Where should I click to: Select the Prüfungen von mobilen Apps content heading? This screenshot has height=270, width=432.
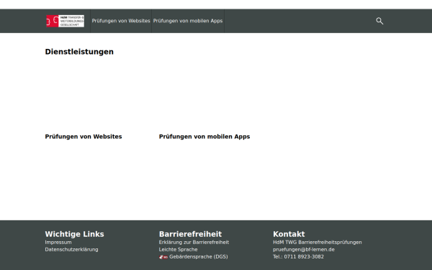click(204, 137)
